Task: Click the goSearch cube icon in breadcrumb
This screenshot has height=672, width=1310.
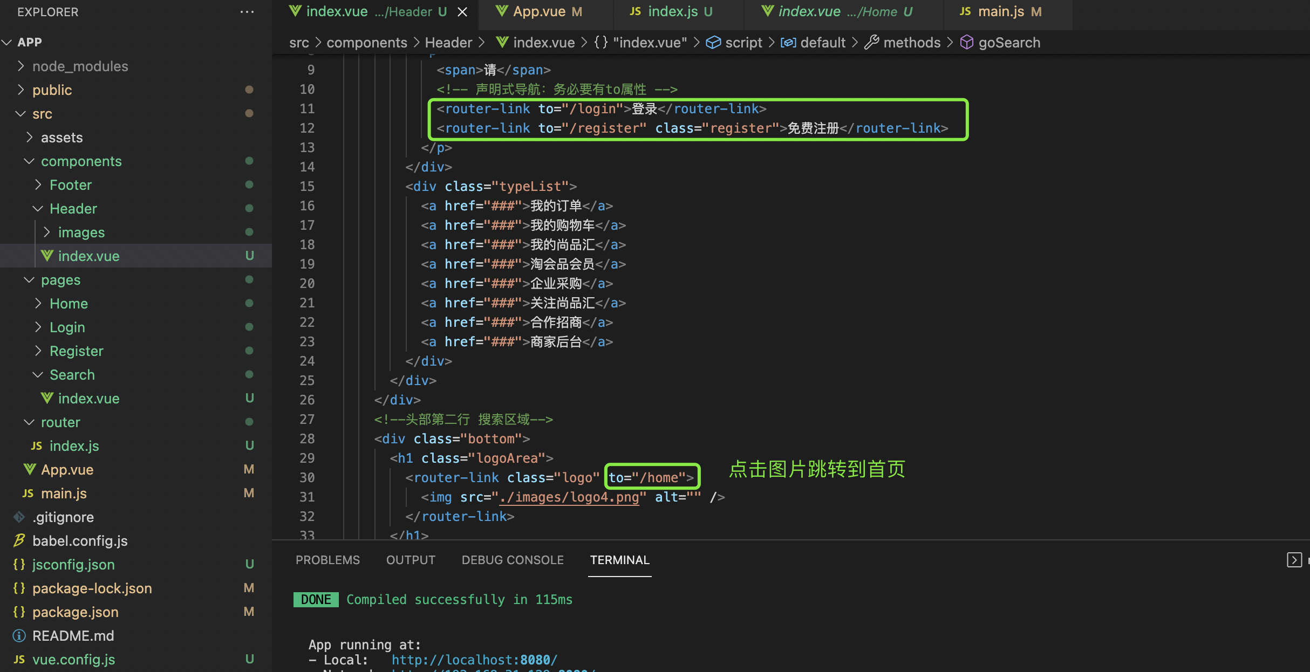Action: pyautogui.click(x=967, y=43)
